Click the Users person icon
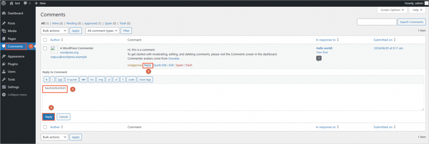The height and width of the screenshot is (144, 429). (4, 72)
